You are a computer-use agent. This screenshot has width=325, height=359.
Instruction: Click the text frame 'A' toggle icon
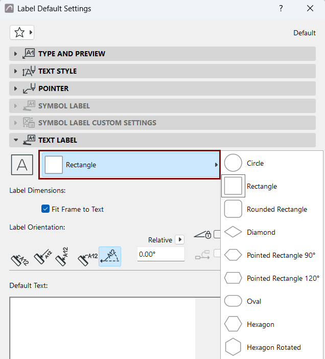(22, 165)
